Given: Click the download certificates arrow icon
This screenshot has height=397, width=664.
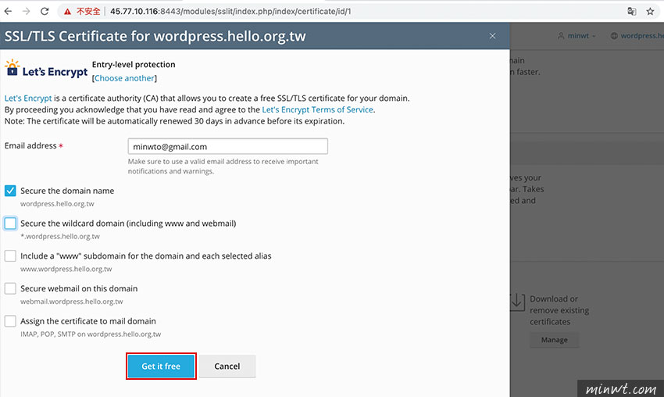Looking at the screenshot, I should coord(517,302).
